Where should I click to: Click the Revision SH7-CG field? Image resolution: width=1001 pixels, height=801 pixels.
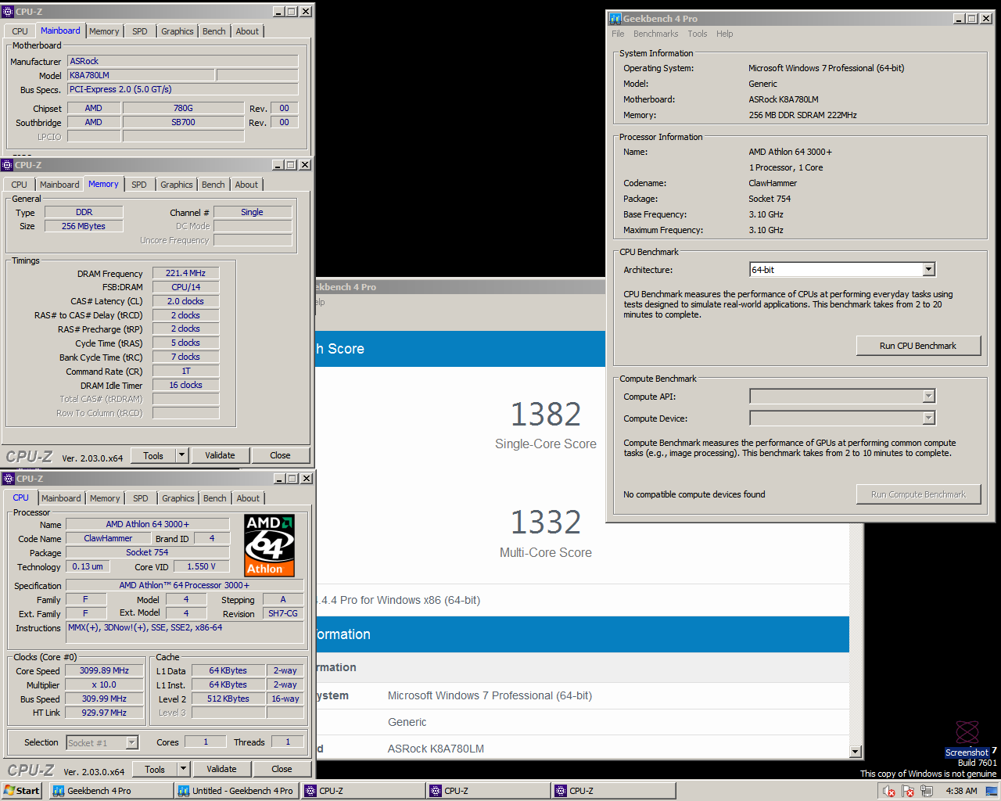pyautogui.click(x=282, y=613)
